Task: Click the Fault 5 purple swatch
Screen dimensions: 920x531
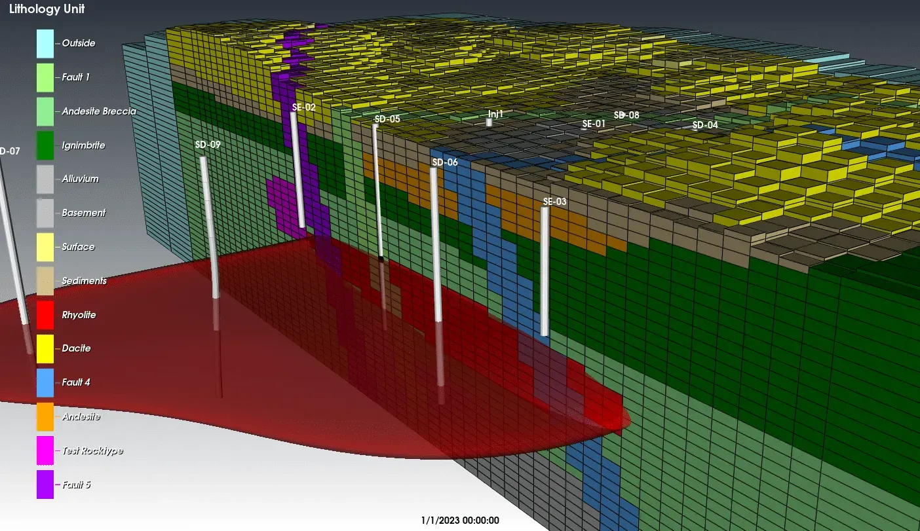Action: (45, 485)
